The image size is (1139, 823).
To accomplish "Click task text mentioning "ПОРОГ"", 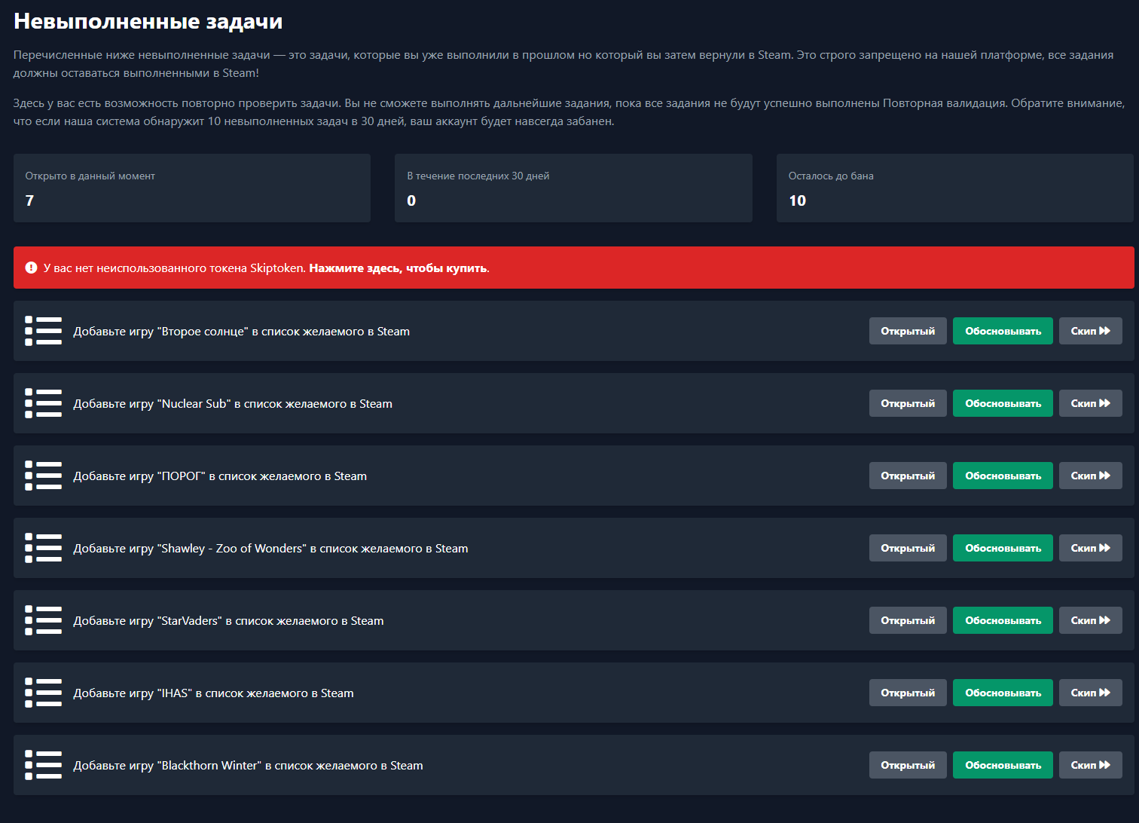I will point(220,476).
